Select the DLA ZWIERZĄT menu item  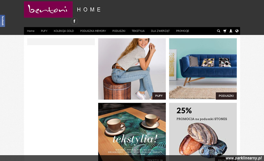[x=160, y=31]
